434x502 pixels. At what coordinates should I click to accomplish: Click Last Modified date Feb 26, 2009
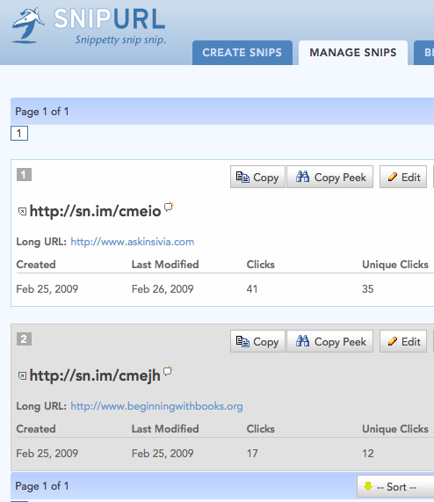pos(163,289)
